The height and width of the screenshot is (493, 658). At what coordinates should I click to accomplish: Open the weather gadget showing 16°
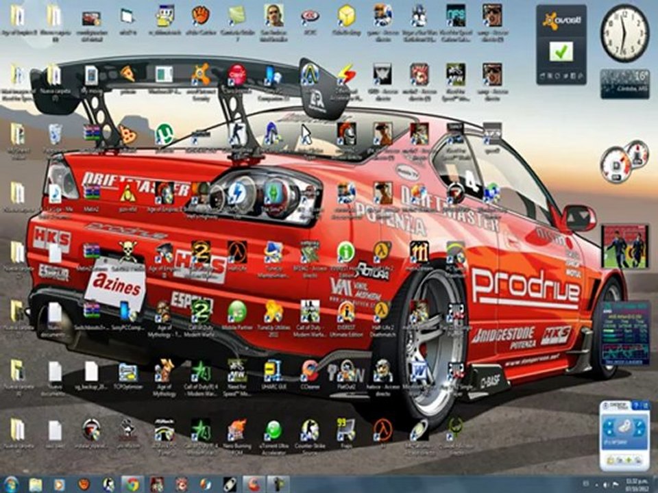625,84
